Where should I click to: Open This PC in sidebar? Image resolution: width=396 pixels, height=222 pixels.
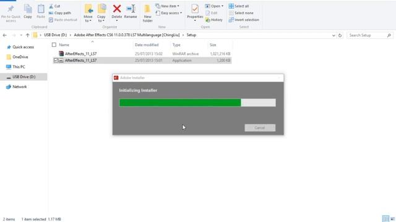(19, 67)
